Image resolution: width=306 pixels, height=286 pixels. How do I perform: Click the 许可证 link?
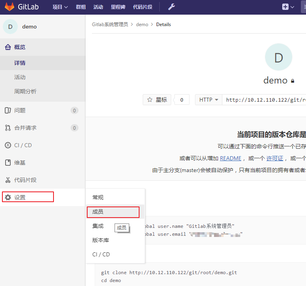(275, 158)
